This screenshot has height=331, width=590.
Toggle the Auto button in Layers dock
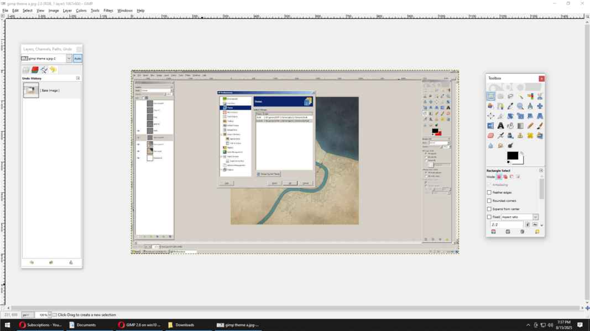(77, 58)
